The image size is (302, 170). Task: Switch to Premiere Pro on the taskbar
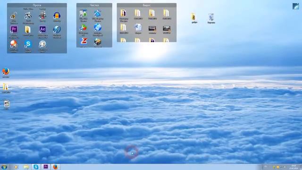pyautogui.click(x=46, y=167)
